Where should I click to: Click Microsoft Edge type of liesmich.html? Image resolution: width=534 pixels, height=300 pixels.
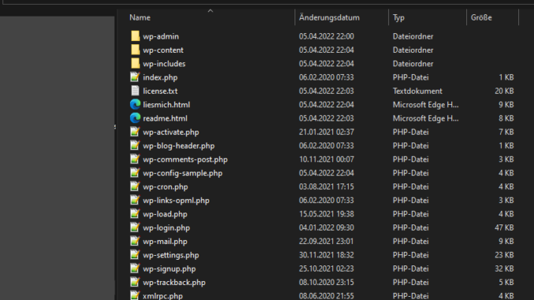pos(425,105)
